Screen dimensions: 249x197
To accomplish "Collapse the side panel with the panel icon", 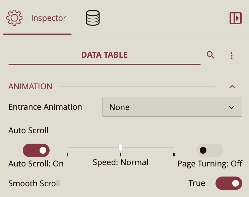I will [236, 18].
